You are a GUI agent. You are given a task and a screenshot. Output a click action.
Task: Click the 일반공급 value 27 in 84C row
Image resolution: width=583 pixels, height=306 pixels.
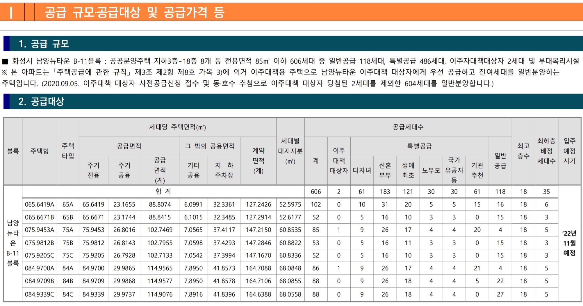click(500, 294)
